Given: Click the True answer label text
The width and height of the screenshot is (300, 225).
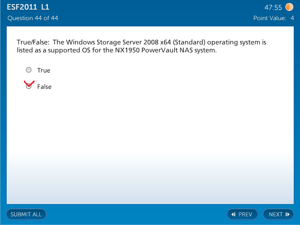Looking at the screenshot, I should tap(44, 70).
